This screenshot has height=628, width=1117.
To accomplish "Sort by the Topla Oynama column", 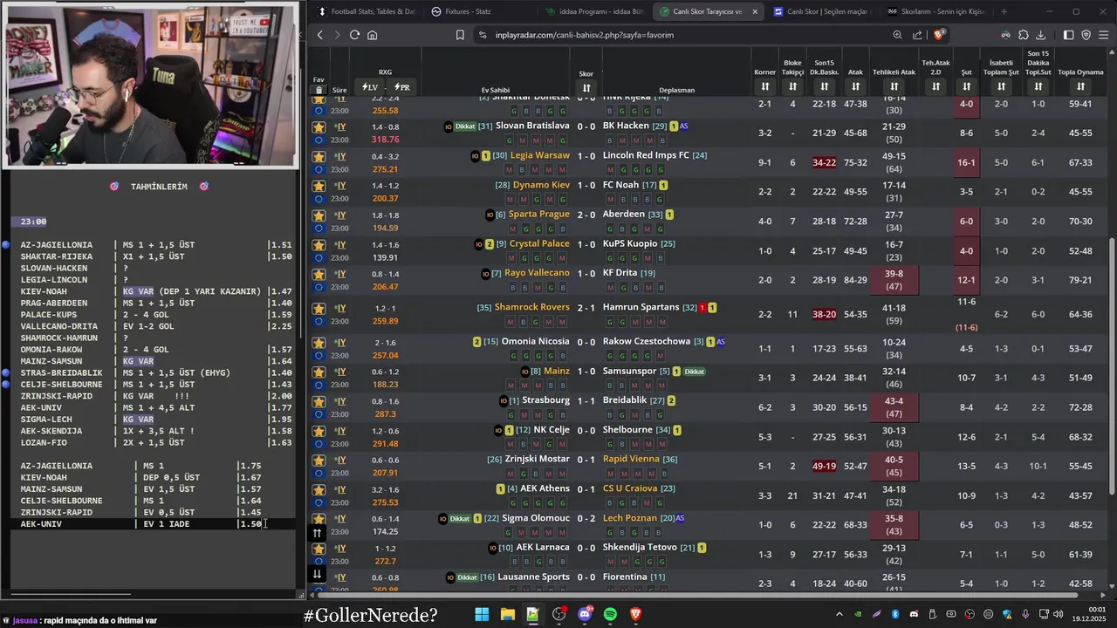I will pos(1080,86).
